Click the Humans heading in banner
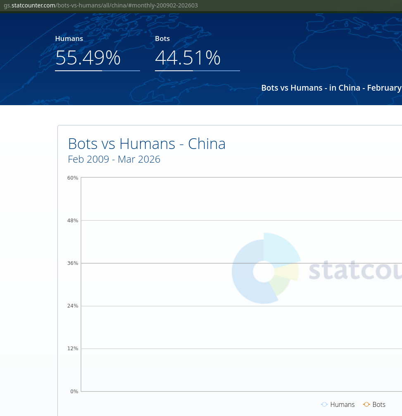Viewport: 402px width, 416px height. (x=69, y=38)
